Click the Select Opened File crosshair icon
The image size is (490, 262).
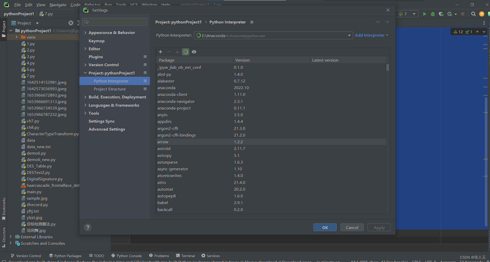tap(71, 23)
